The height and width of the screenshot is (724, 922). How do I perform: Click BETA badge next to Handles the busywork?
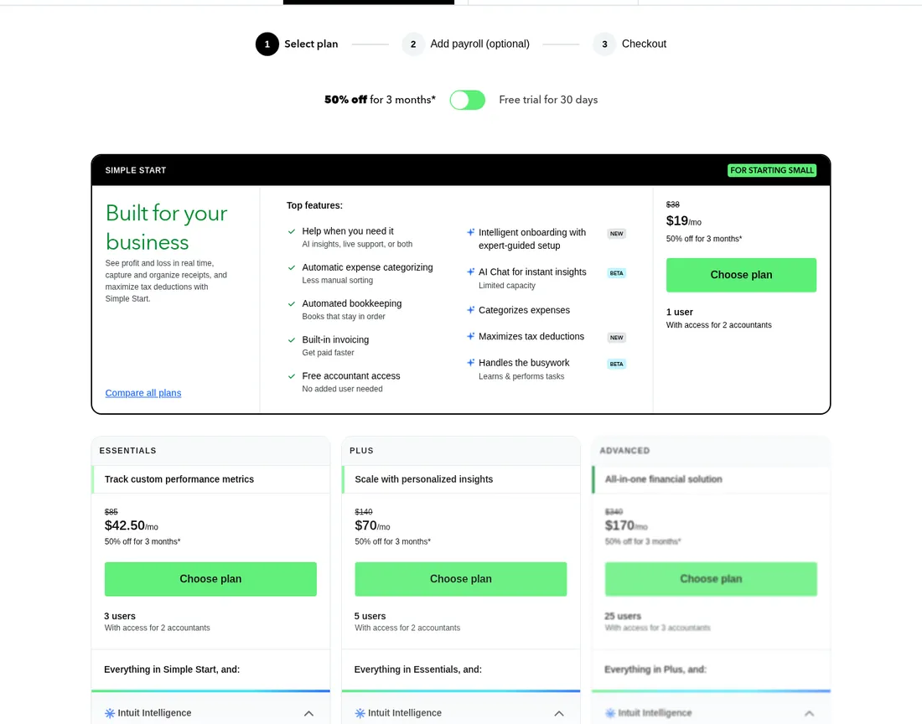pyautogui.click(x=616, y=365)
